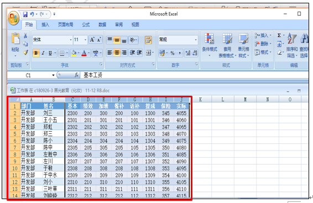Expand the Name Box dropdown

tap(53, 75)
